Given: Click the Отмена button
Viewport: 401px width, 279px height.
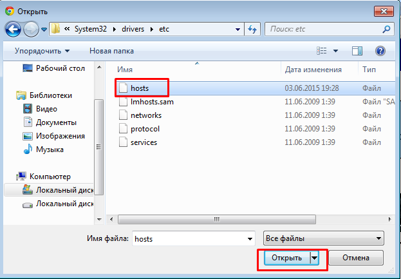Looking at the screenshot, I should [x=356, y=258].
